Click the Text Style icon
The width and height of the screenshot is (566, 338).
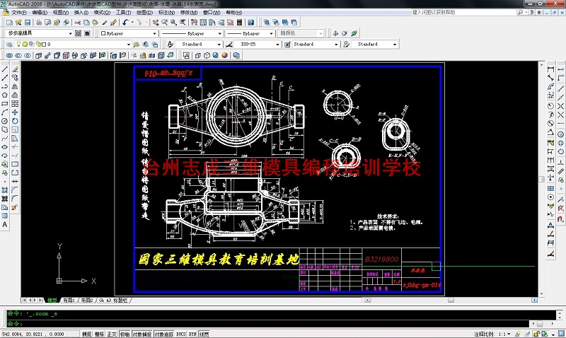171,45
